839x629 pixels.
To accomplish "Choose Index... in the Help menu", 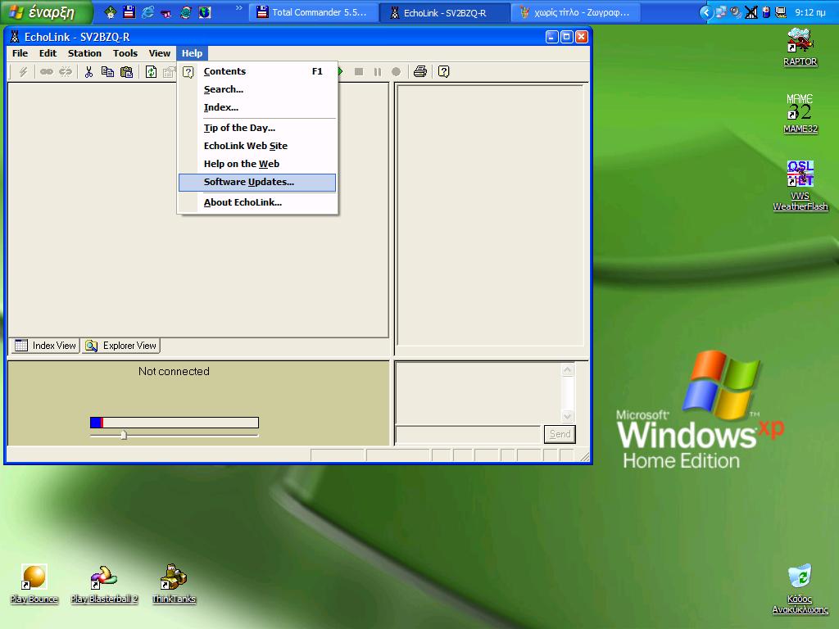I will point(257,107).
